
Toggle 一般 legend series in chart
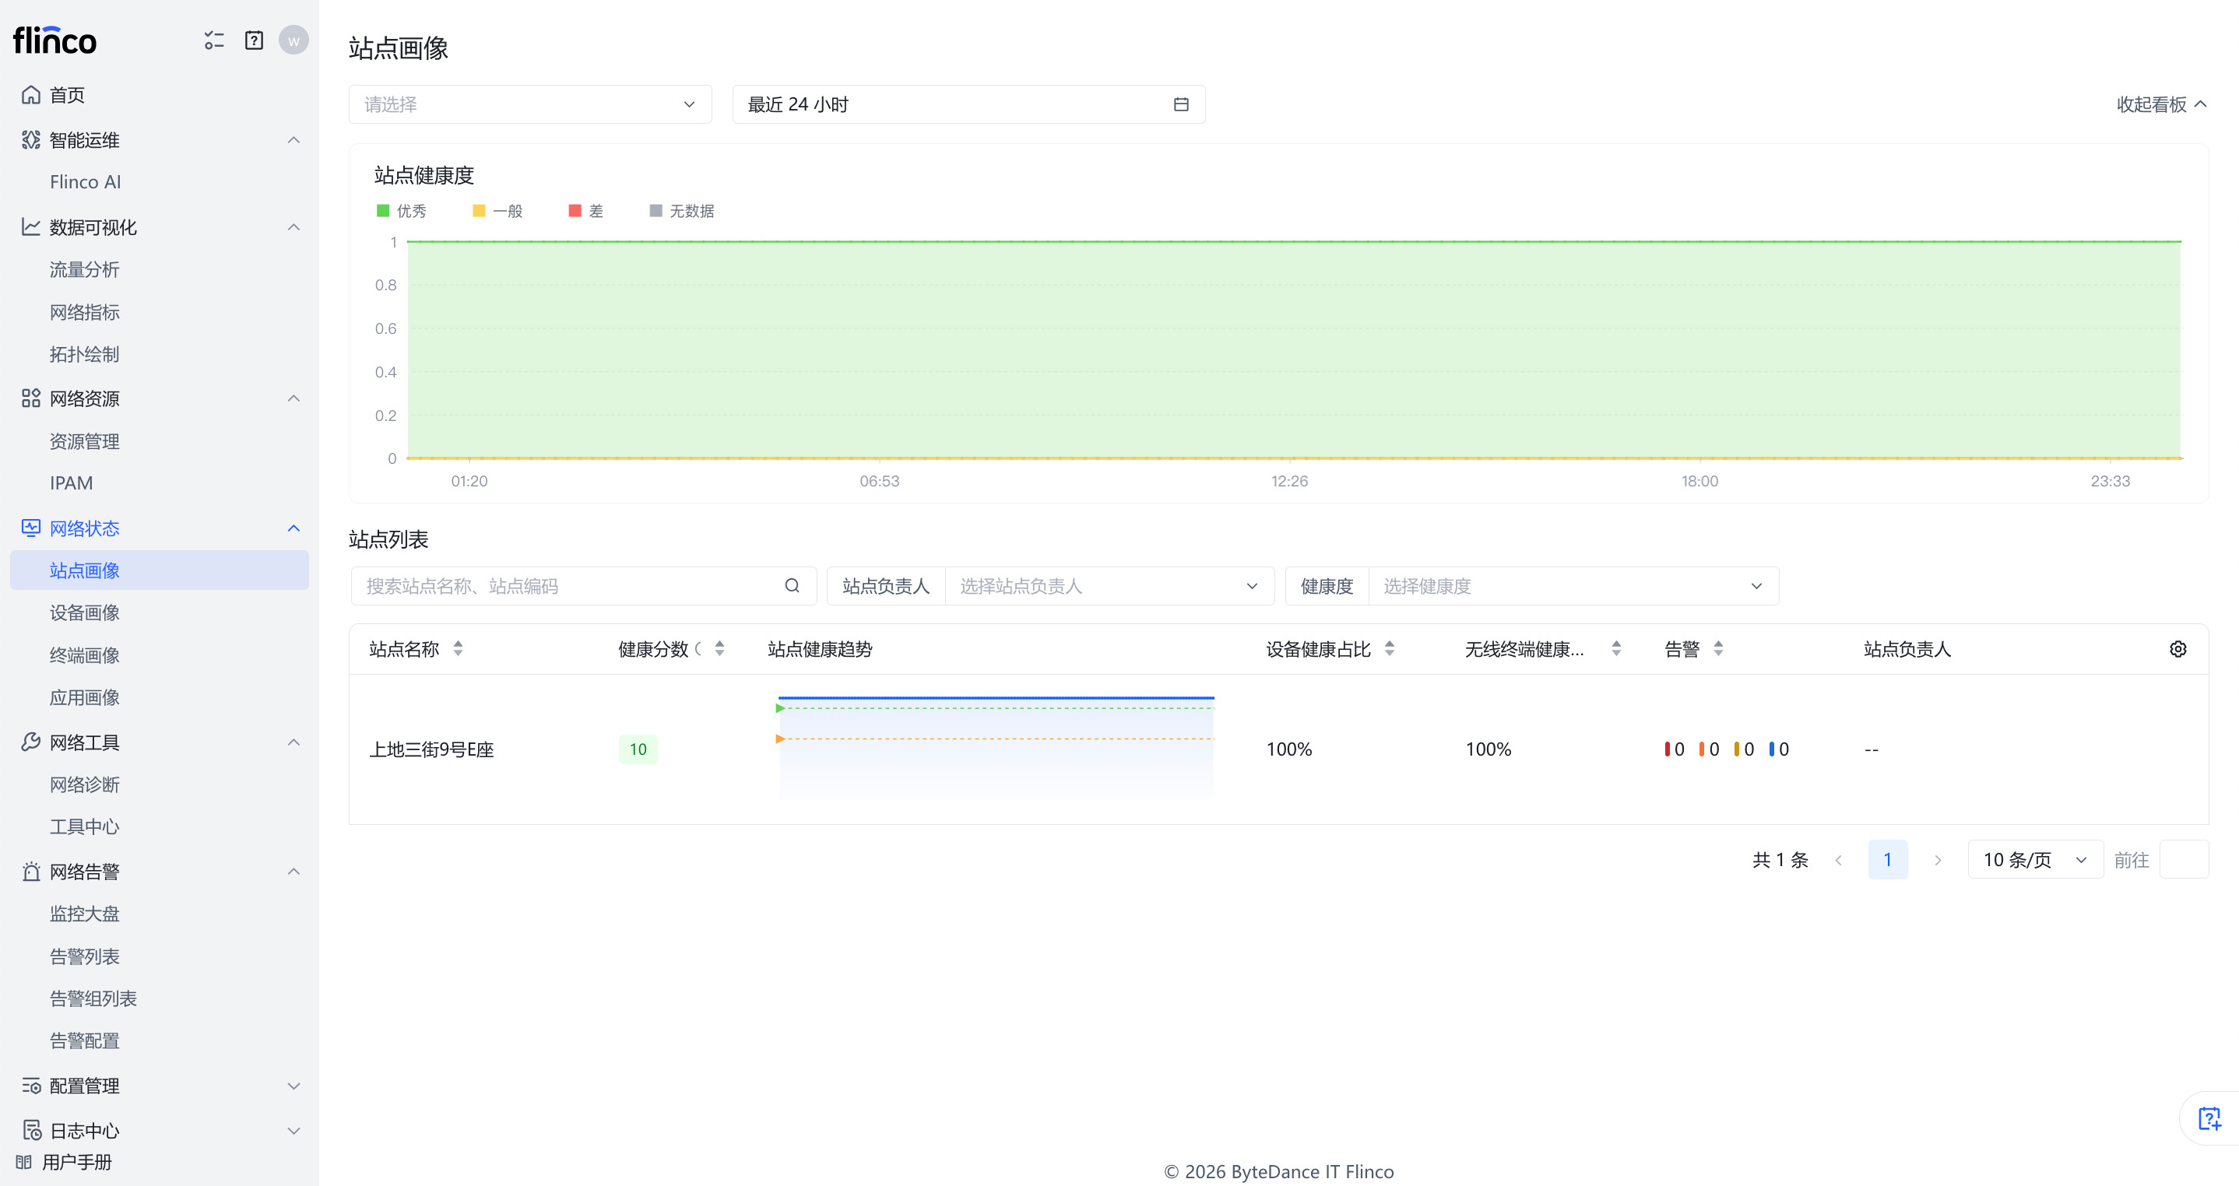click(498, 211)
